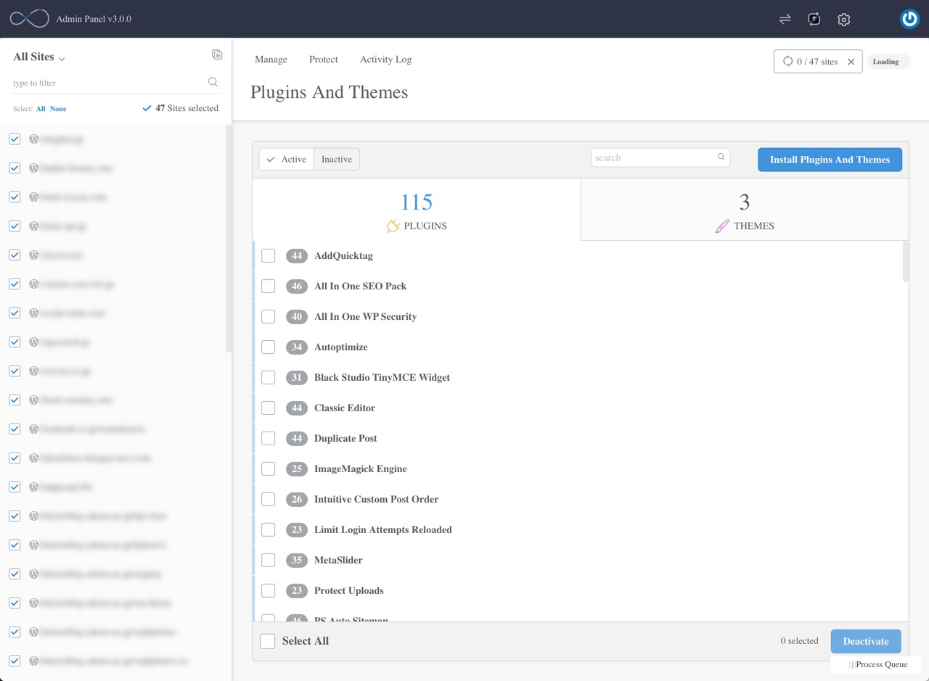Click the update box icon in header
This screenshot has height=681, width=929.
pos(814,20)
